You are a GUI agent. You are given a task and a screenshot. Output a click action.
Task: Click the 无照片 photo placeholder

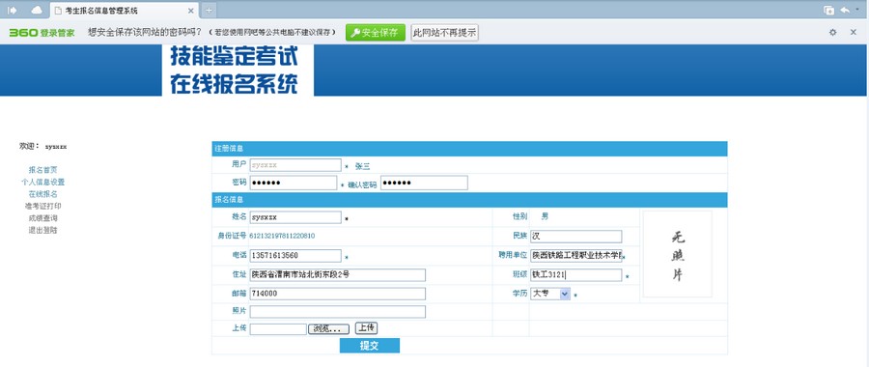pyautogui.click(x=677, y=254)
